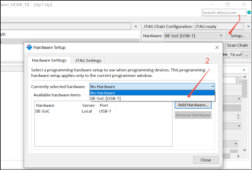
Task: Click the Scan Chain button
Action: 237,45
